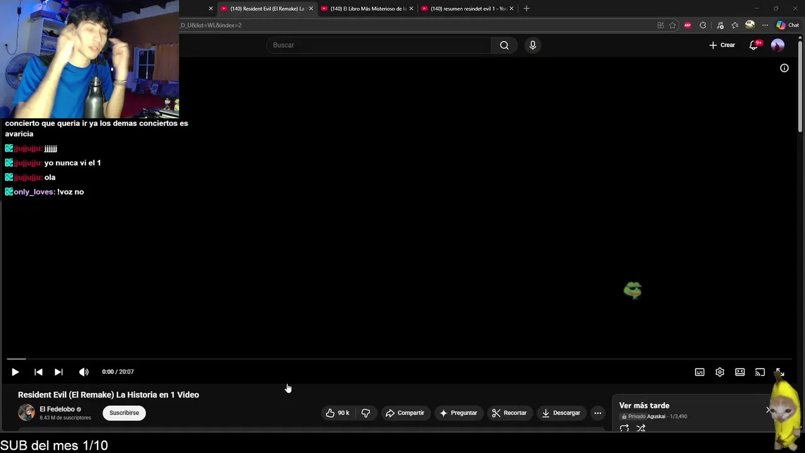This screenshot has height=453, width=805.
Task: Click Recortar clip button
Action: click(x=509, y=413)
